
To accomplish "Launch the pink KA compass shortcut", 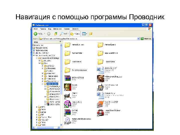I will tap(67, 104).
